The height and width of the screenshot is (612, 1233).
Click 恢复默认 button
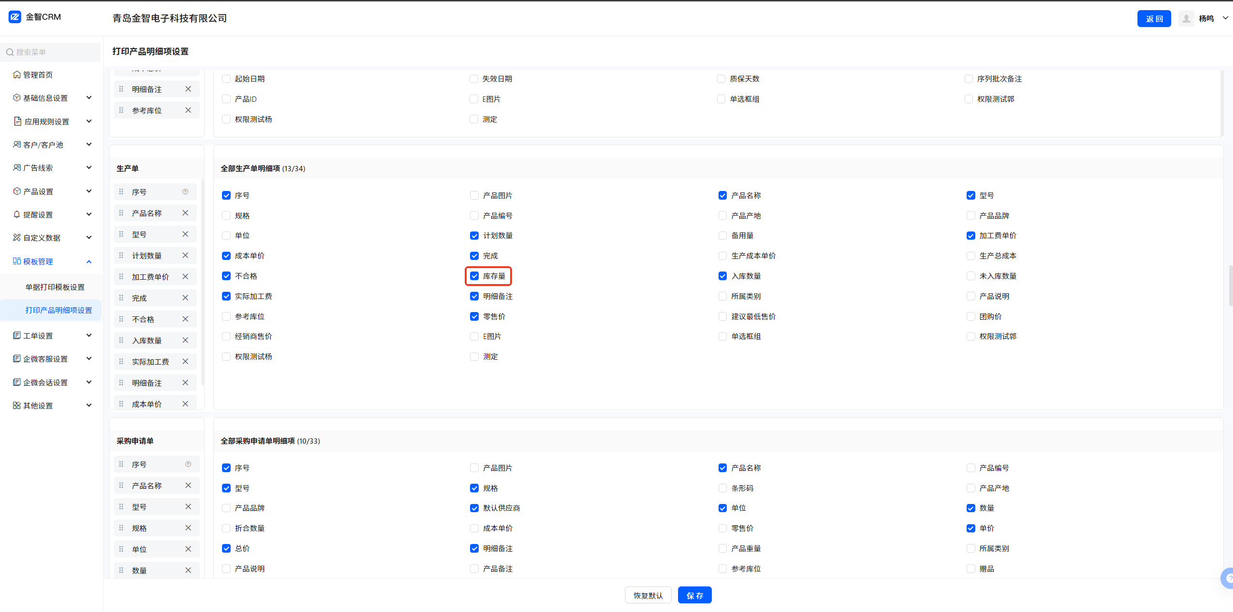click(648, 595)
